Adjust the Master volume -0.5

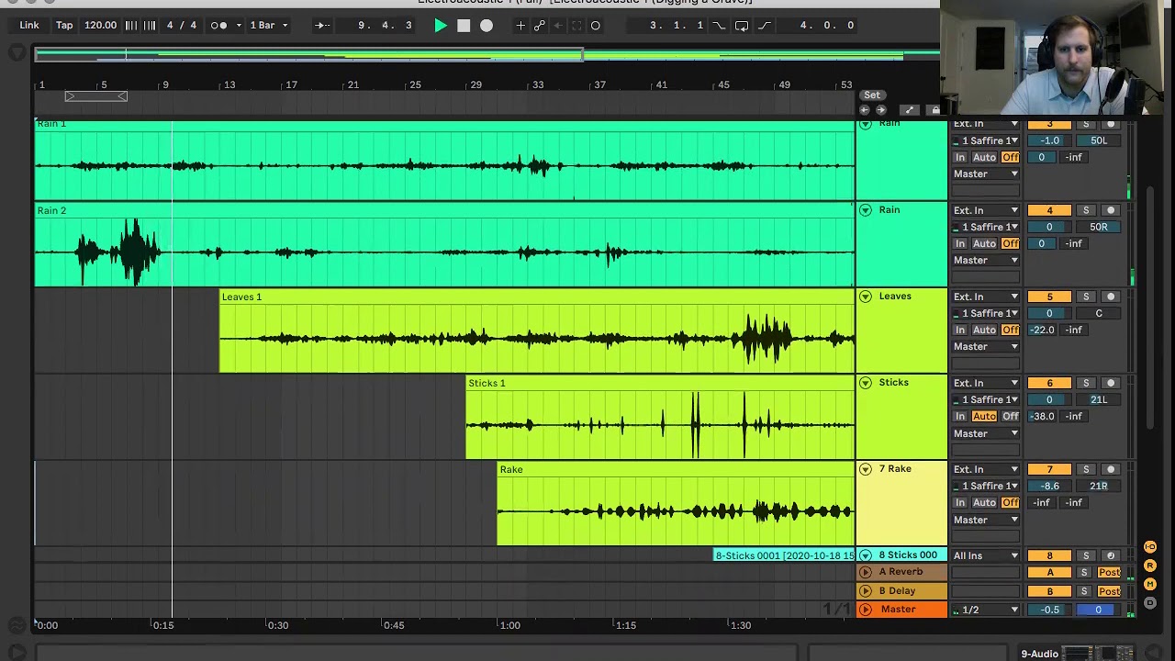(x=1049, y=610)
